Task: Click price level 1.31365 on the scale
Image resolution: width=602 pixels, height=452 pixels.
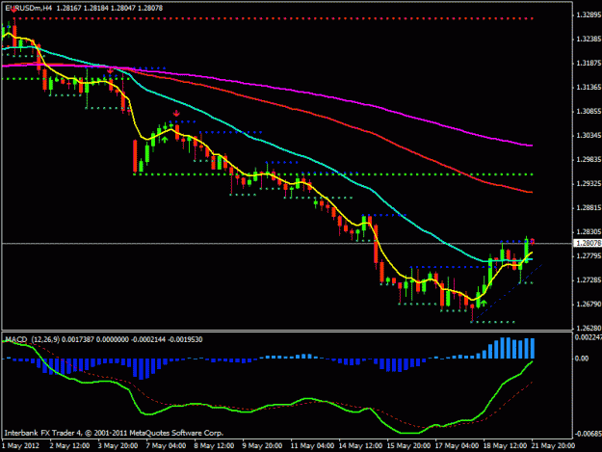Action: click(589, 88)
